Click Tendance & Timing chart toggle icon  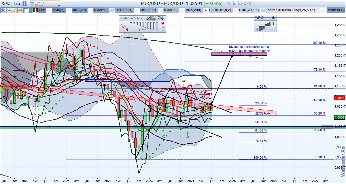point(154,18)
